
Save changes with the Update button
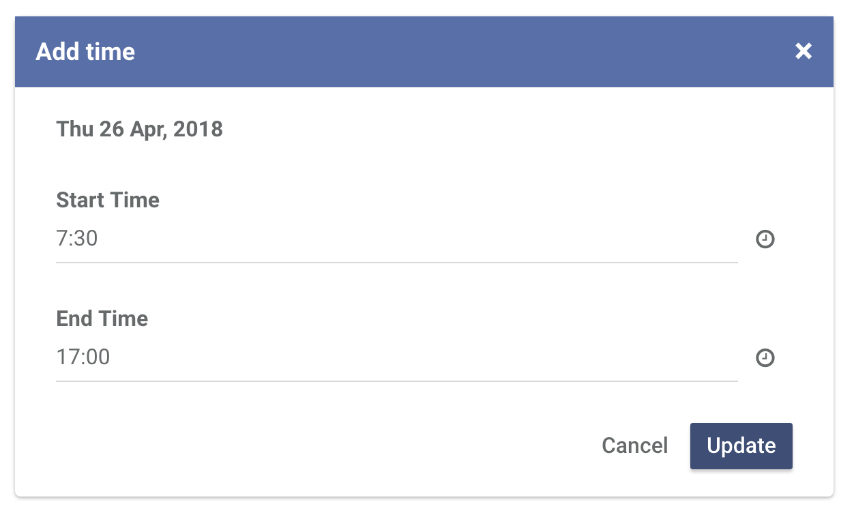(x=741, y=446)
